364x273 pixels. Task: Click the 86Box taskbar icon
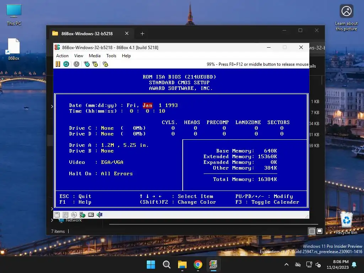[213, 264]
